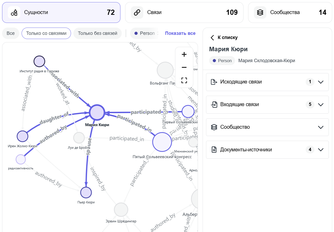
Task: Select the Только со связями filter
Action: (46, 33)
